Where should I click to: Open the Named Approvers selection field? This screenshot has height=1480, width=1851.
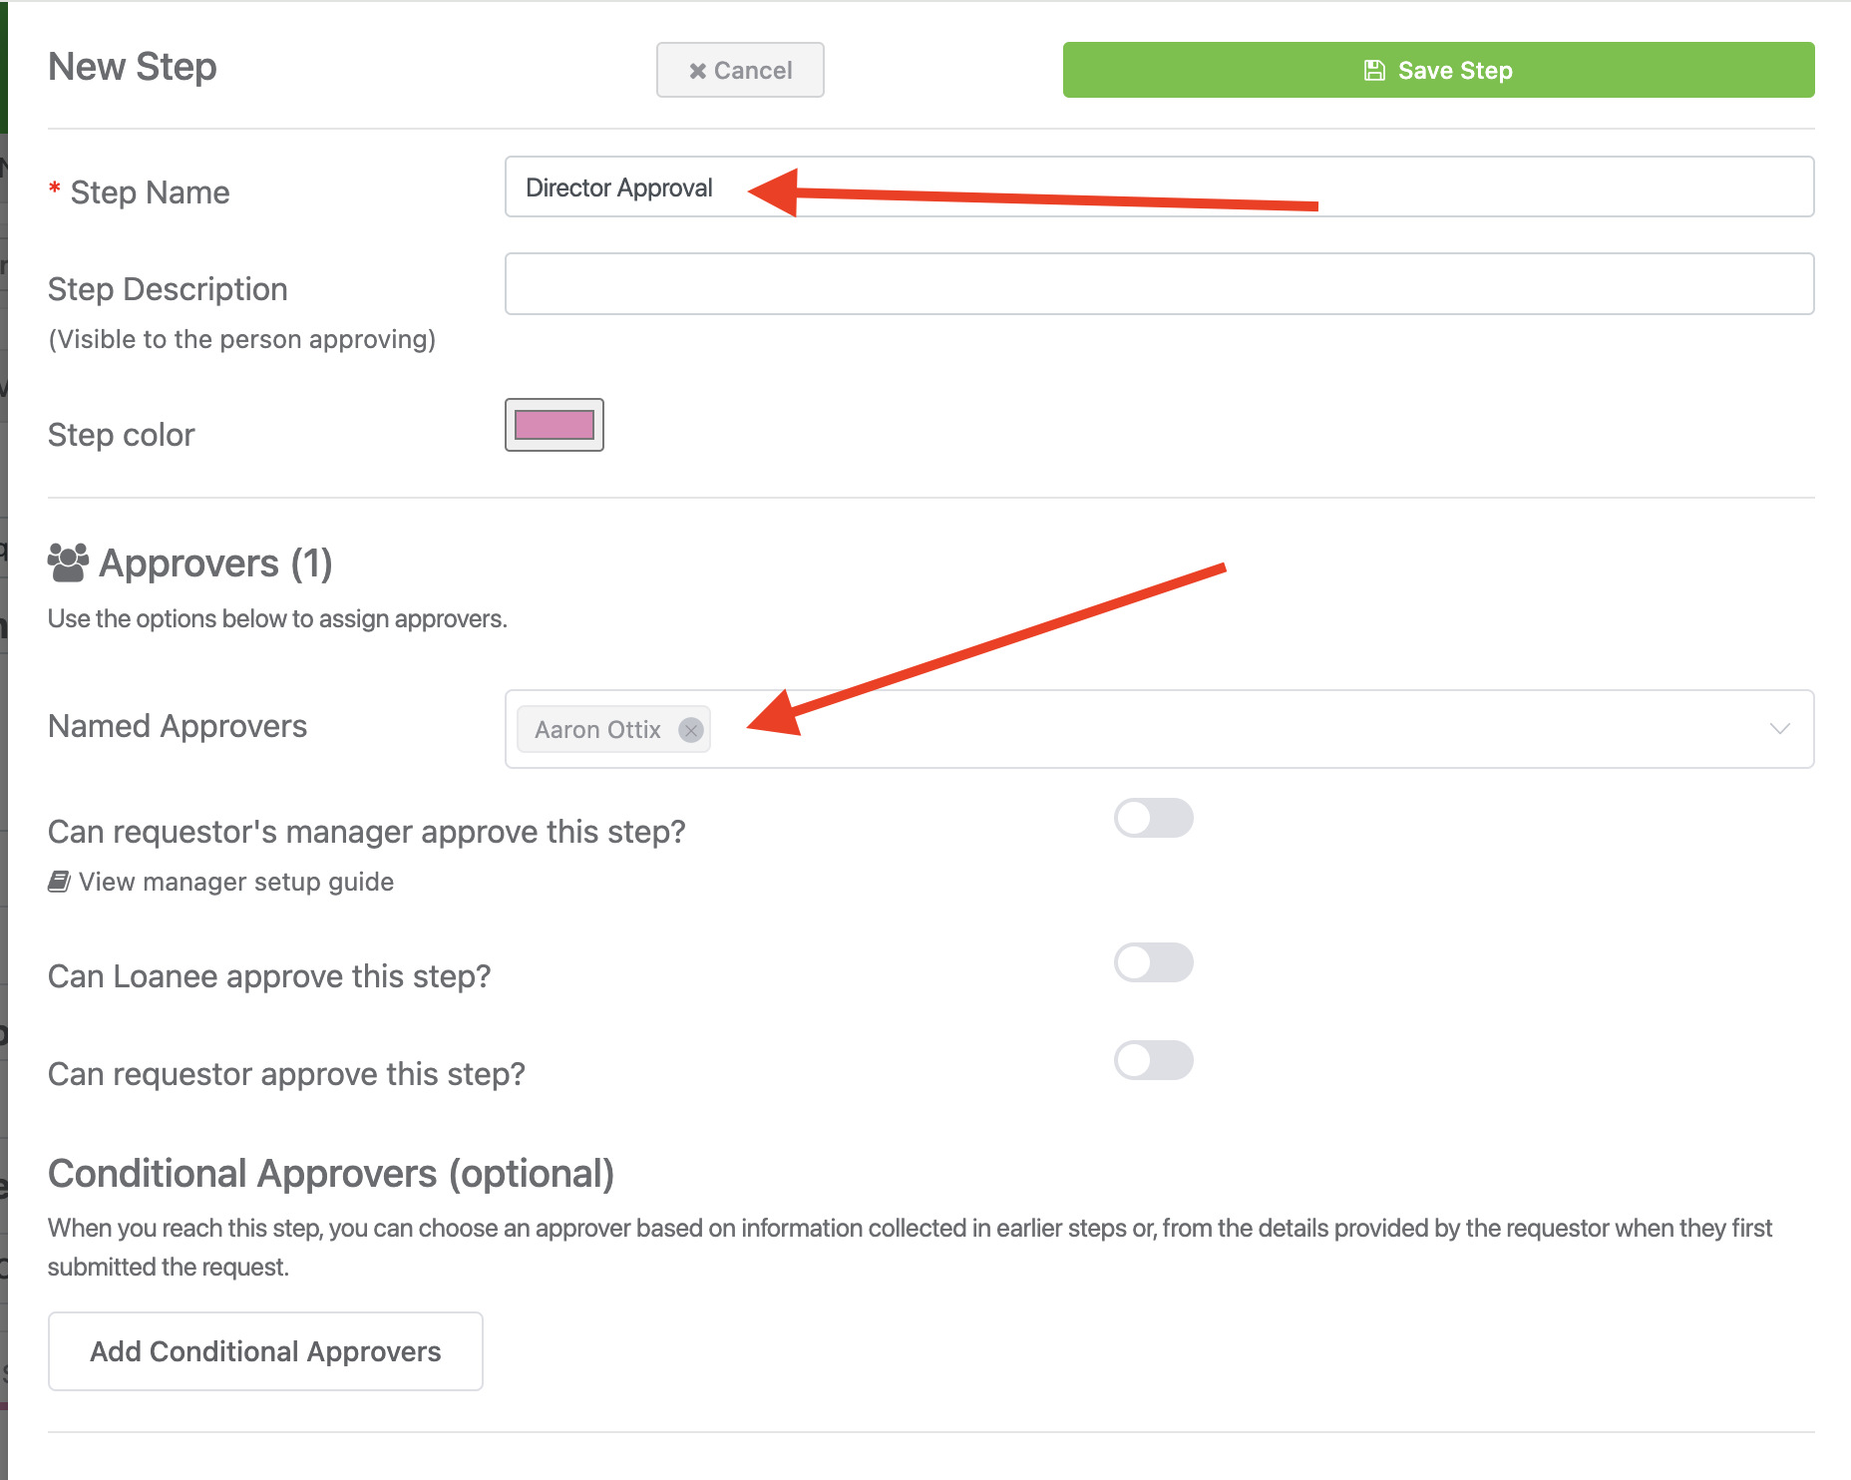(x=1159, y=729)
